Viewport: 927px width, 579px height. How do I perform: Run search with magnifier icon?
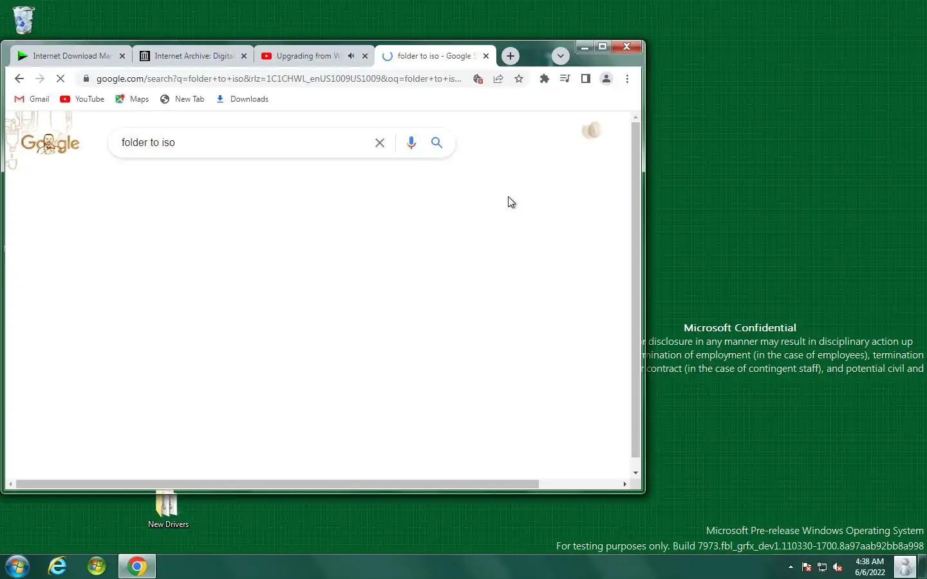coord(437,143)
